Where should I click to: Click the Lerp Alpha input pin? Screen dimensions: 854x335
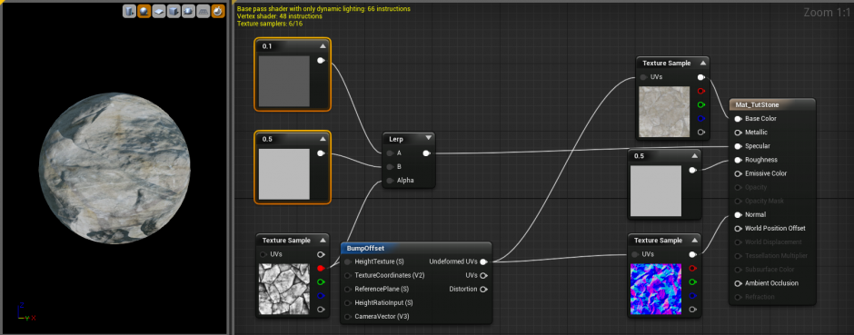pos(390,181)
